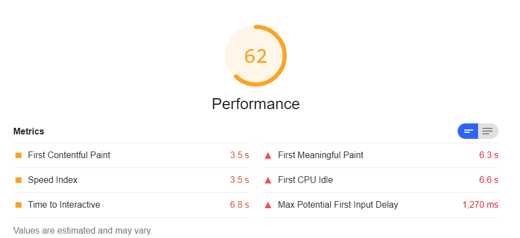The width and height of the screenshot is (520, 238).
Task: Click orange square icon beside First Contentful Paint
Action: coord(18,155)
